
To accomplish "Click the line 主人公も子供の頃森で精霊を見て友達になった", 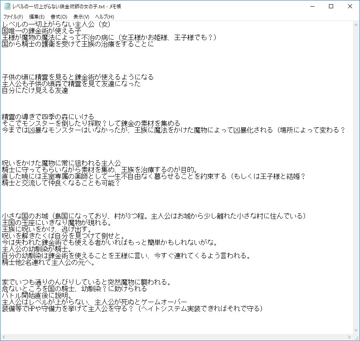I will (72, 84).
